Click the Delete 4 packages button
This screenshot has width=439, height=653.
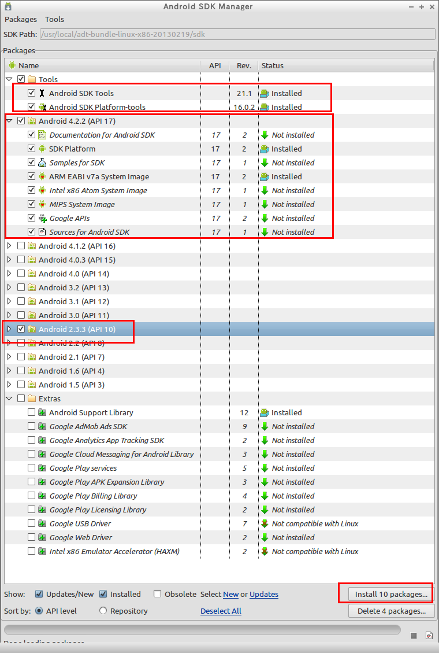pyautogui.click(x=391, y=611)
